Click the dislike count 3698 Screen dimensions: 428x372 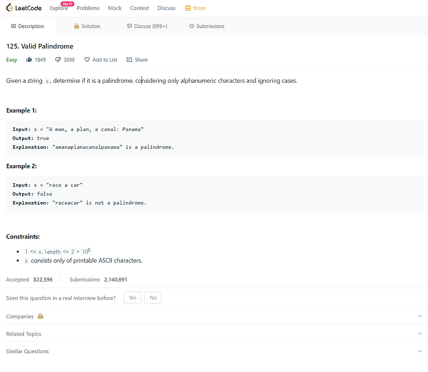coord(69,59)
